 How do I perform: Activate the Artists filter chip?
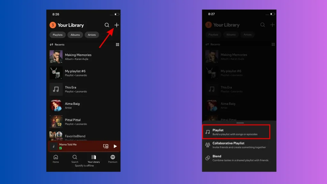coord(92,35)
